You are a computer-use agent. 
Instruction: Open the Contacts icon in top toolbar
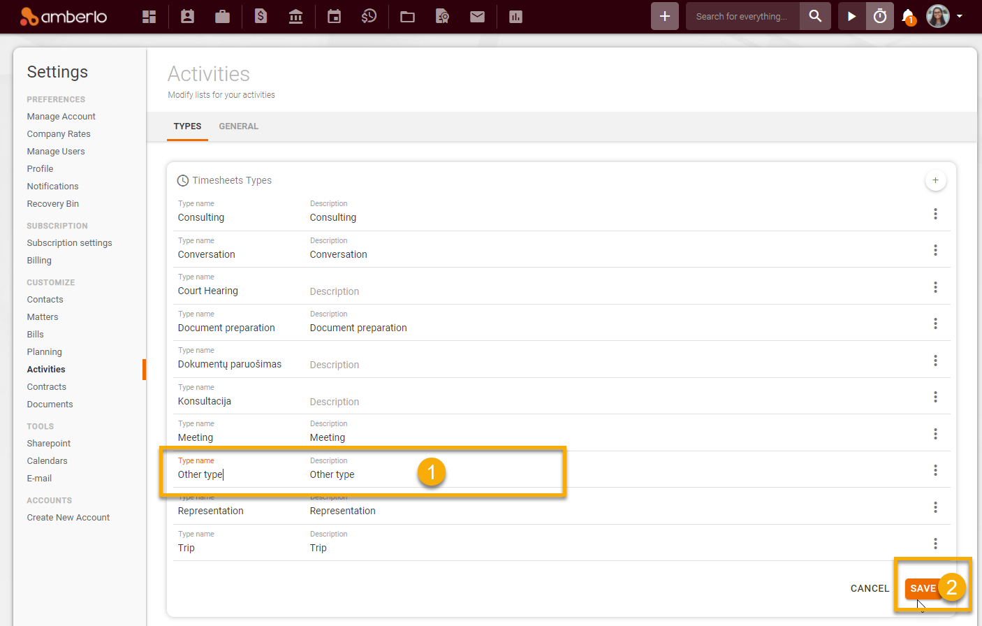click(x=187, y=16)
